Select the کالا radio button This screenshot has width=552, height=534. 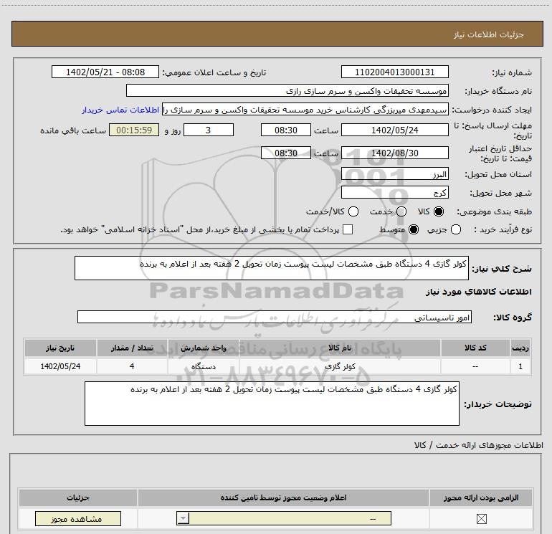coord(439,211)
